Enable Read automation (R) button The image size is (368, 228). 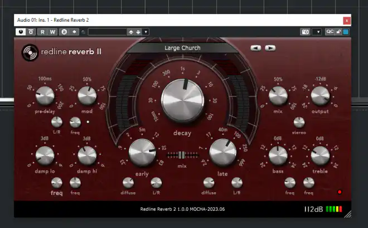(42, 32)
